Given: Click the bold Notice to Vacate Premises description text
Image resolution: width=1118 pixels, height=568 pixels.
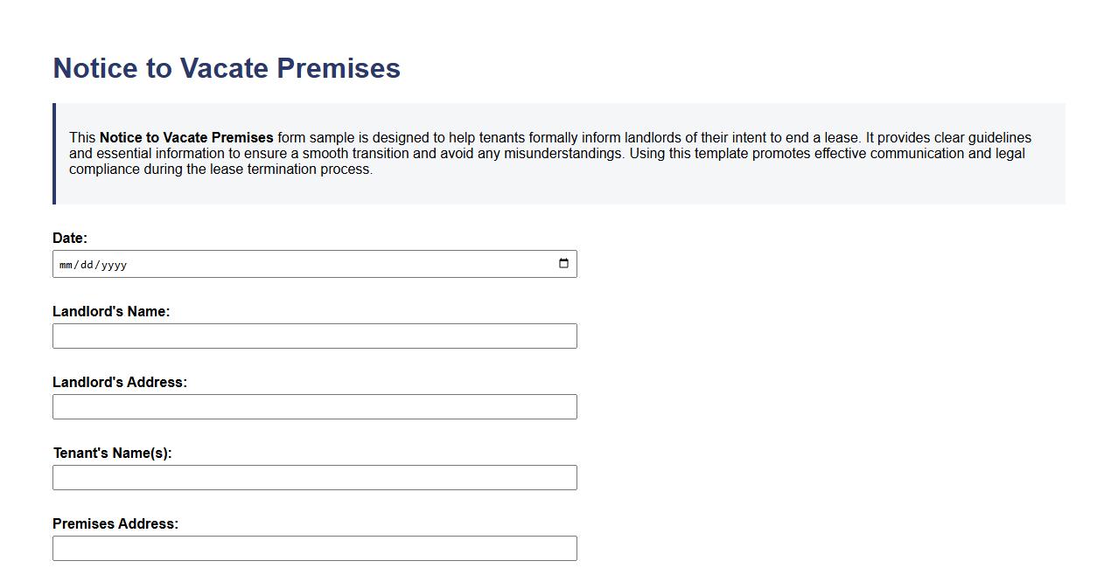Looking at the screenshot, I should coord(187,137).
